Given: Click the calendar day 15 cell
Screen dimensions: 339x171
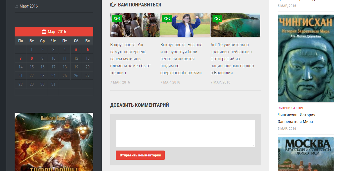Looking at the screenshot, I should [31, 67].
